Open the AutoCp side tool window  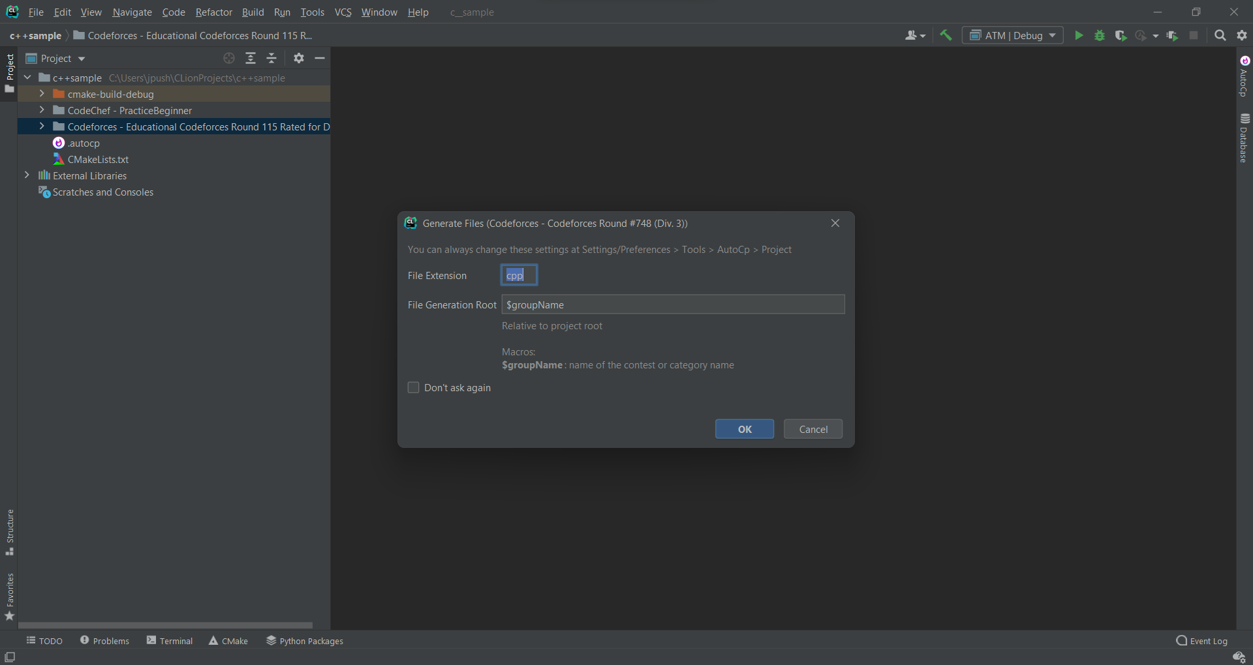(1245, 76)
